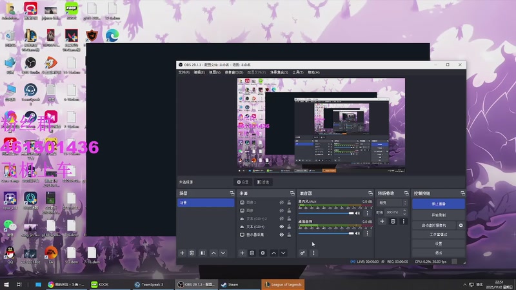Pop out the Sources dock panel icon

click(292, 193)
